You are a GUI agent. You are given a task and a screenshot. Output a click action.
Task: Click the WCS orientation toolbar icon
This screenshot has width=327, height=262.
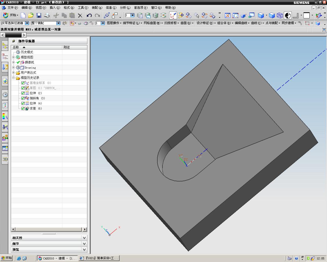(173, 16)
